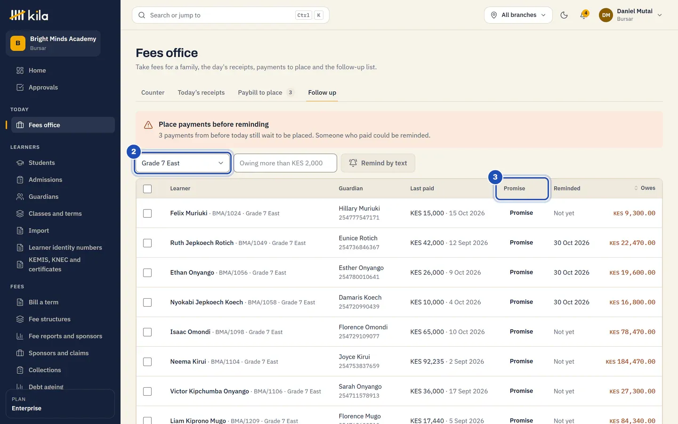Tick the select-all checkbox in table header

pos(147,188)
